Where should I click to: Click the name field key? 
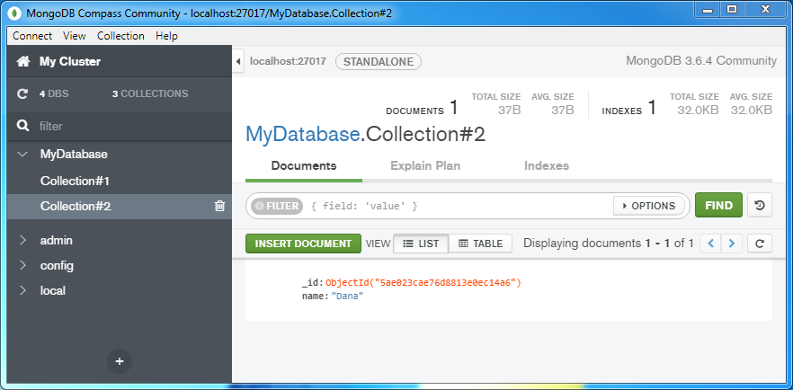(x=316, y=297)
